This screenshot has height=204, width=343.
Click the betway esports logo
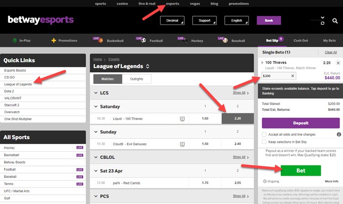tap(41, 20)
